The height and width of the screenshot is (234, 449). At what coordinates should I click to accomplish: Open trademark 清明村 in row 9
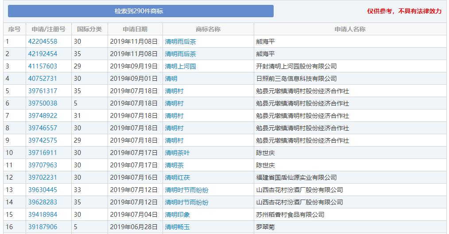(x=174, y=140)
